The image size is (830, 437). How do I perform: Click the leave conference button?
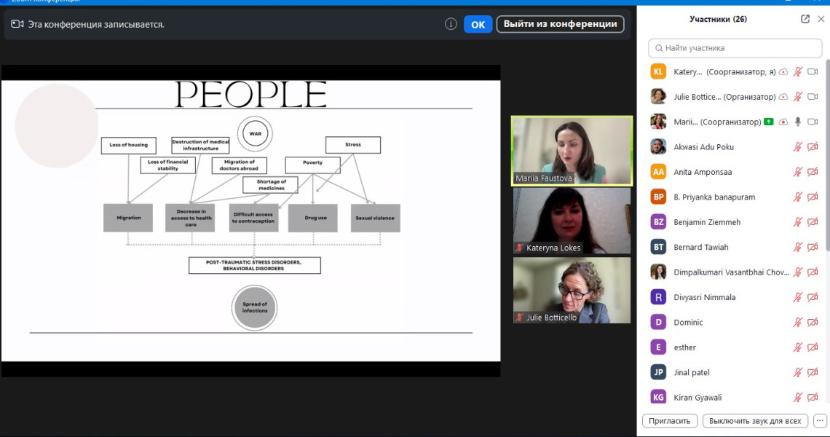click(x=560, y=24)
